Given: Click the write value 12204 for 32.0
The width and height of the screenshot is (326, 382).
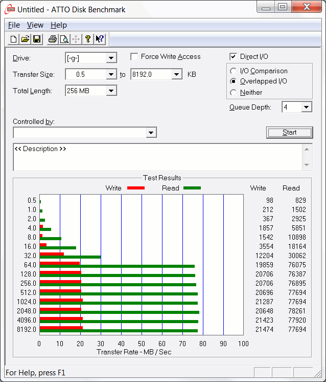Looking at the screenshot, I should click(264, 256).
